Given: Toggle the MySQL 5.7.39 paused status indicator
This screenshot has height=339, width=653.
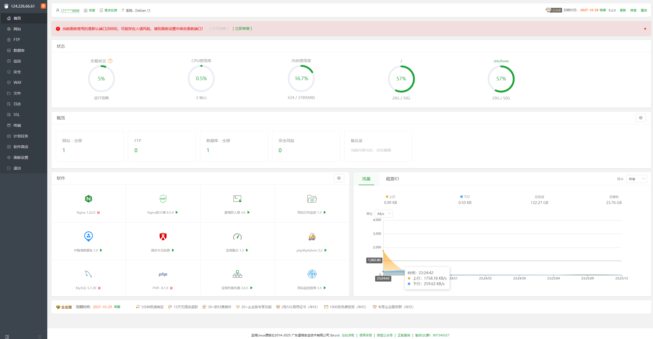Looking at the screenshot, I should point(99,288).
